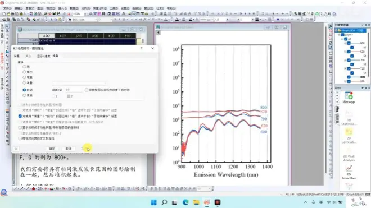The width and height of the screenshot is (371, 208).
Task: Click the "确定" OK button
Action: tap(52, 149)
